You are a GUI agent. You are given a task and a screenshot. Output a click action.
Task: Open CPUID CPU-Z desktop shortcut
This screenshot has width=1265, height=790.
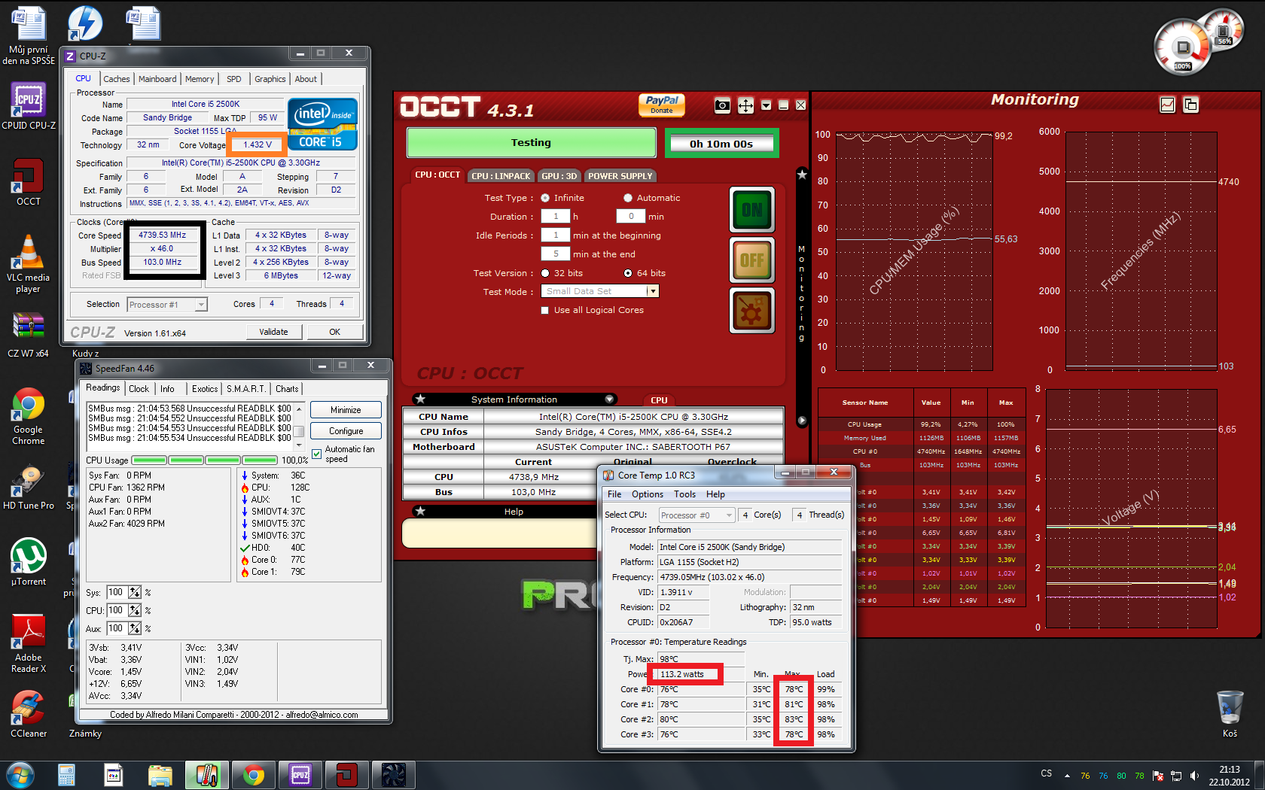[29, 105]
